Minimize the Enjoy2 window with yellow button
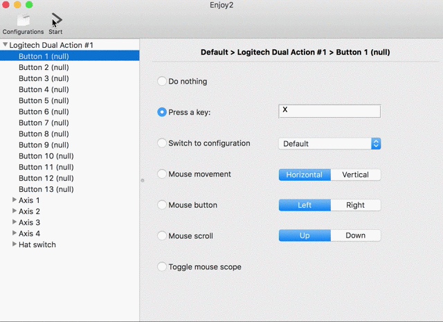443x322 pixels. point(17,5)
